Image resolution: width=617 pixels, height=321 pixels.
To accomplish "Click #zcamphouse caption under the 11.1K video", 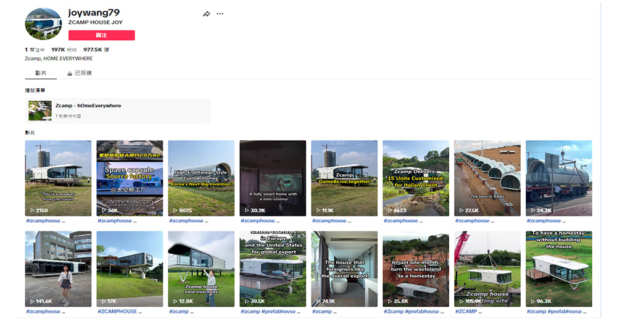I will click(x=332, y=220).
